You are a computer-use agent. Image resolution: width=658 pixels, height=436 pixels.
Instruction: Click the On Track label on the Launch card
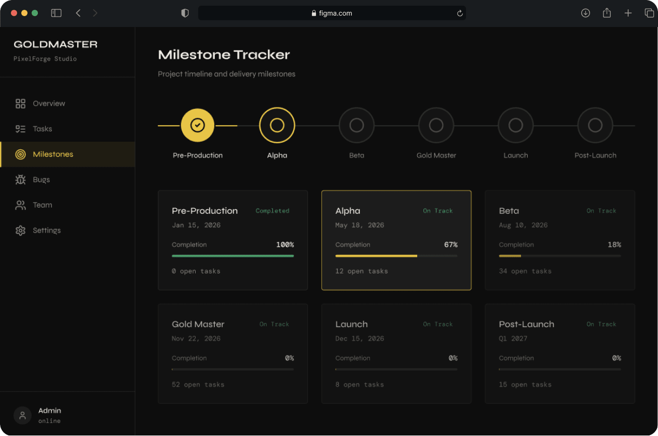438,324
